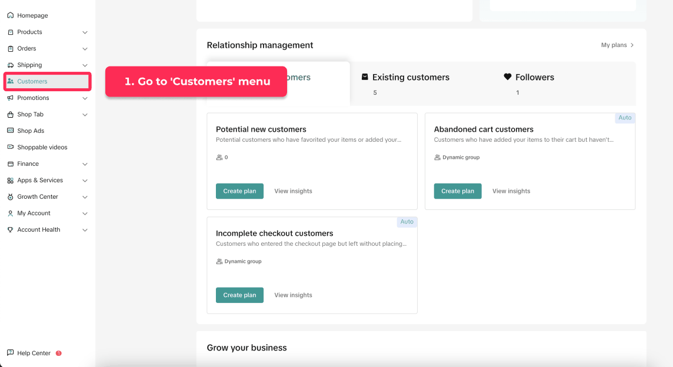
Task: Click the Shop Ads icon in sidebar
Action: (11, 131)
